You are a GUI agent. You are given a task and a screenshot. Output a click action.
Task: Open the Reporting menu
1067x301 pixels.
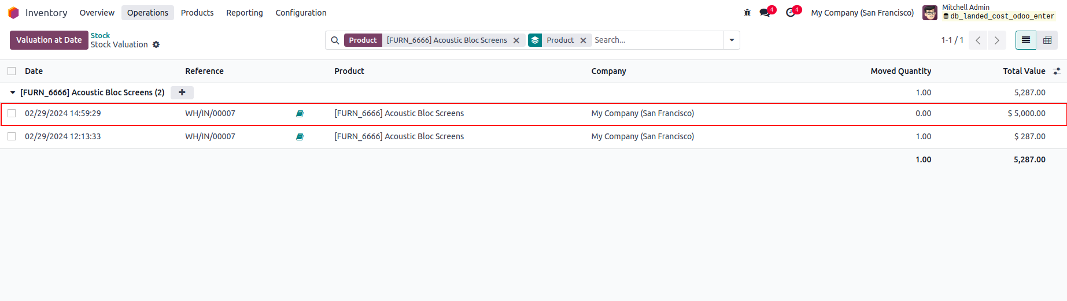[244, 13]
